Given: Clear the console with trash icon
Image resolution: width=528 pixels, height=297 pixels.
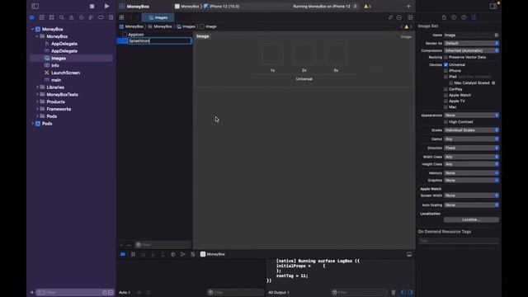Looking at the screenshot, I should click(x=394, y=292).
